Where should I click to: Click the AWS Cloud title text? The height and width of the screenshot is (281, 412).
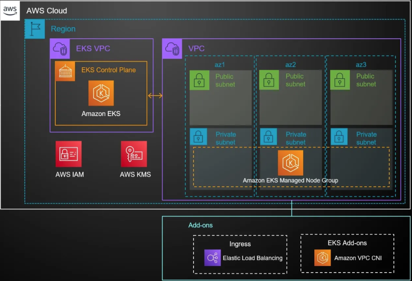tap(46, 11)
